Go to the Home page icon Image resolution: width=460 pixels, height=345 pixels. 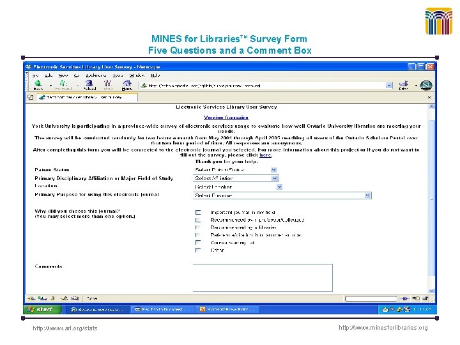coord(126,85)
